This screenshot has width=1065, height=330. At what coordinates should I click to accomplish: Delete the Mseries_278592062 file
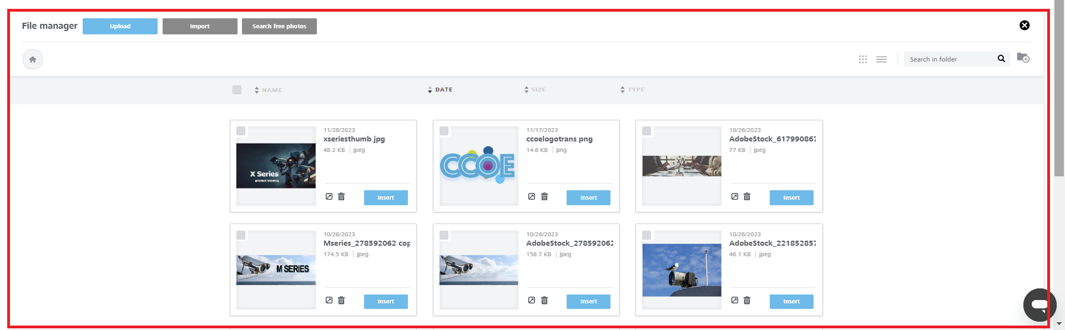341,301
